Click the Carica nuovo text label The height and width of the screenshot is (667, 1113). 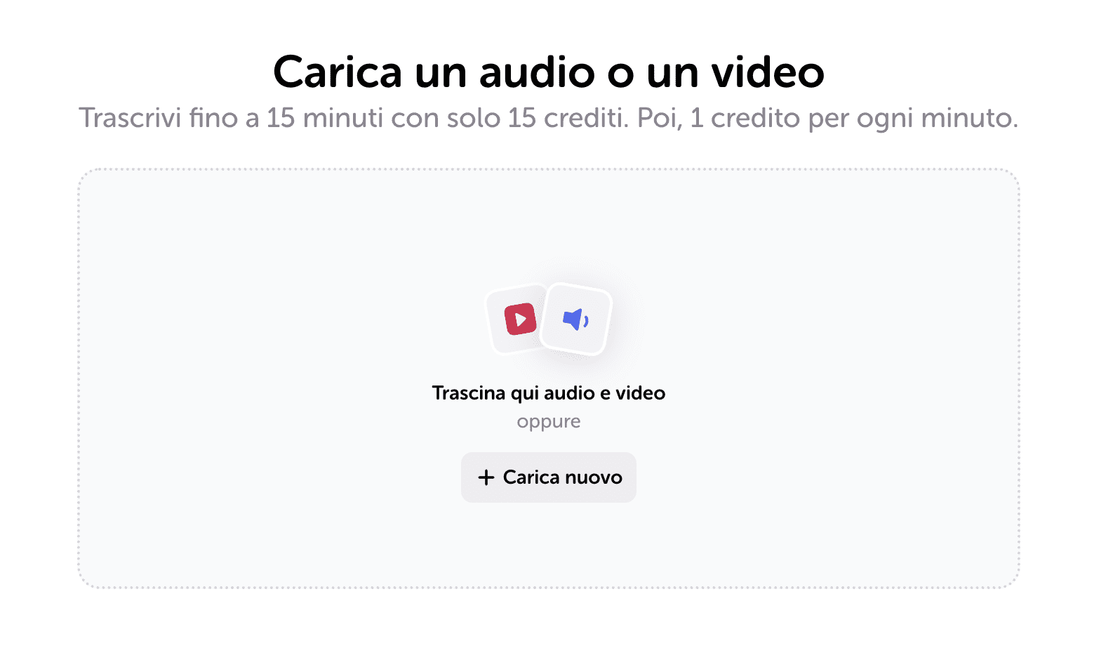pyautogui.click(x=563, y=477)
